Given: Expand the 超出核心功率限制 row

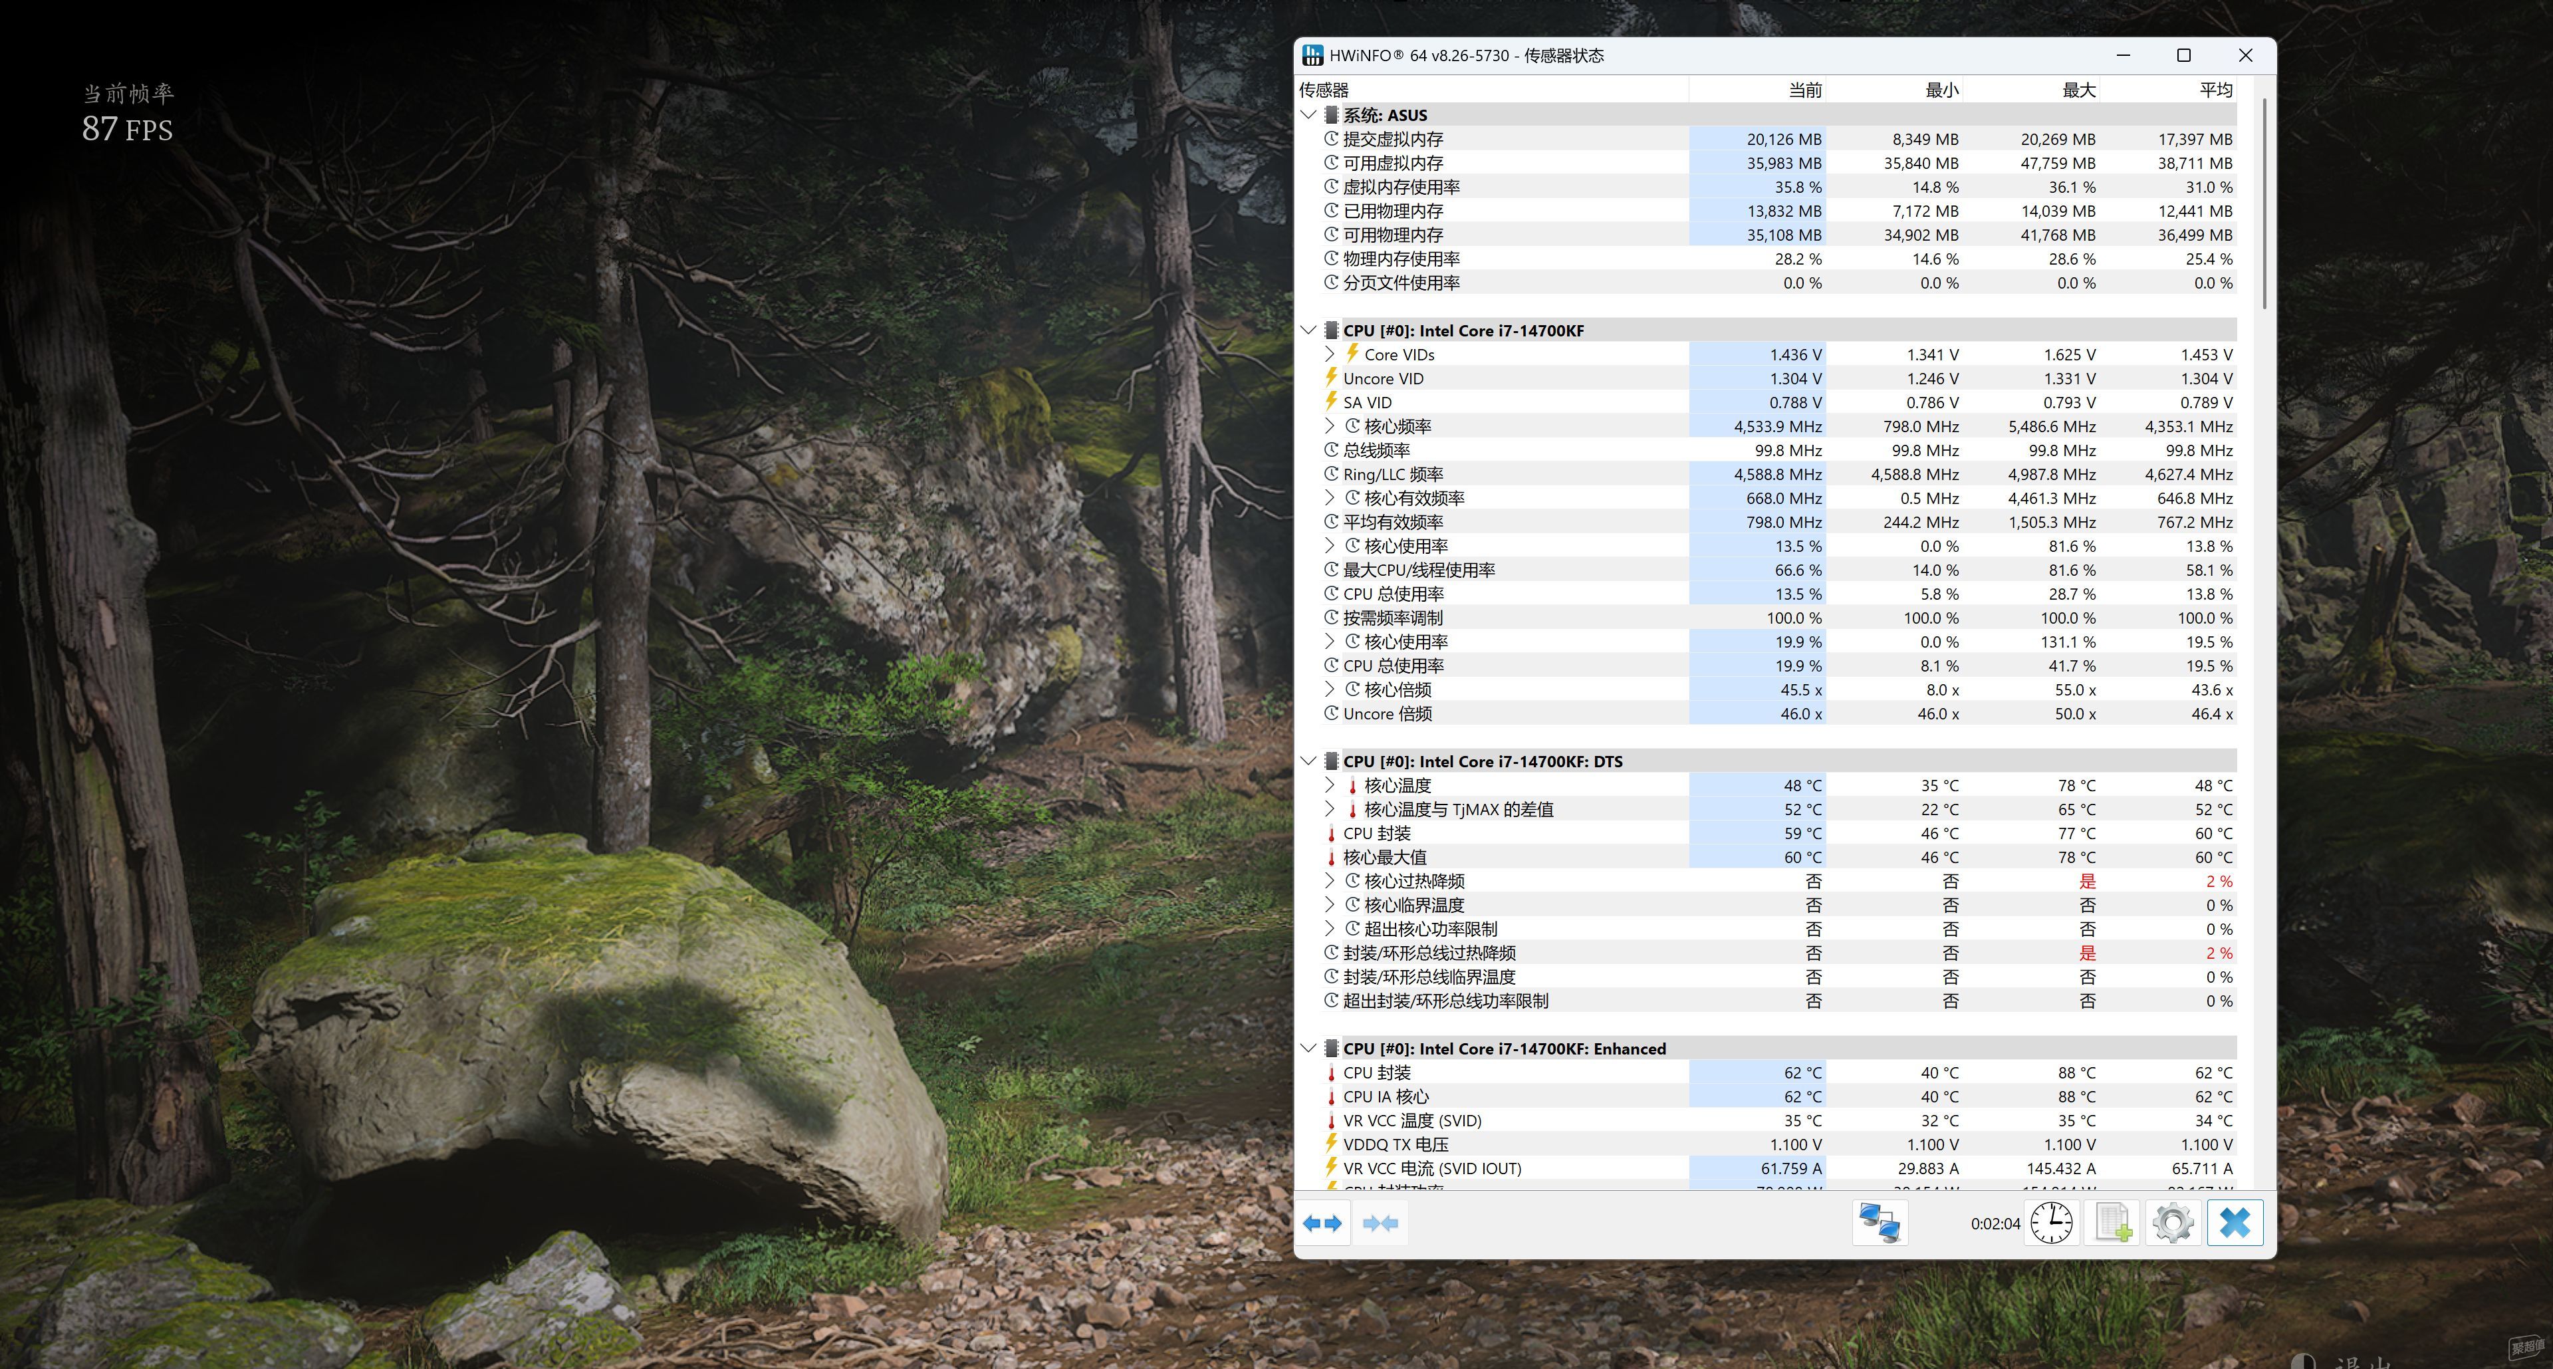Looking at the screenshot, I should [1330, 929].
